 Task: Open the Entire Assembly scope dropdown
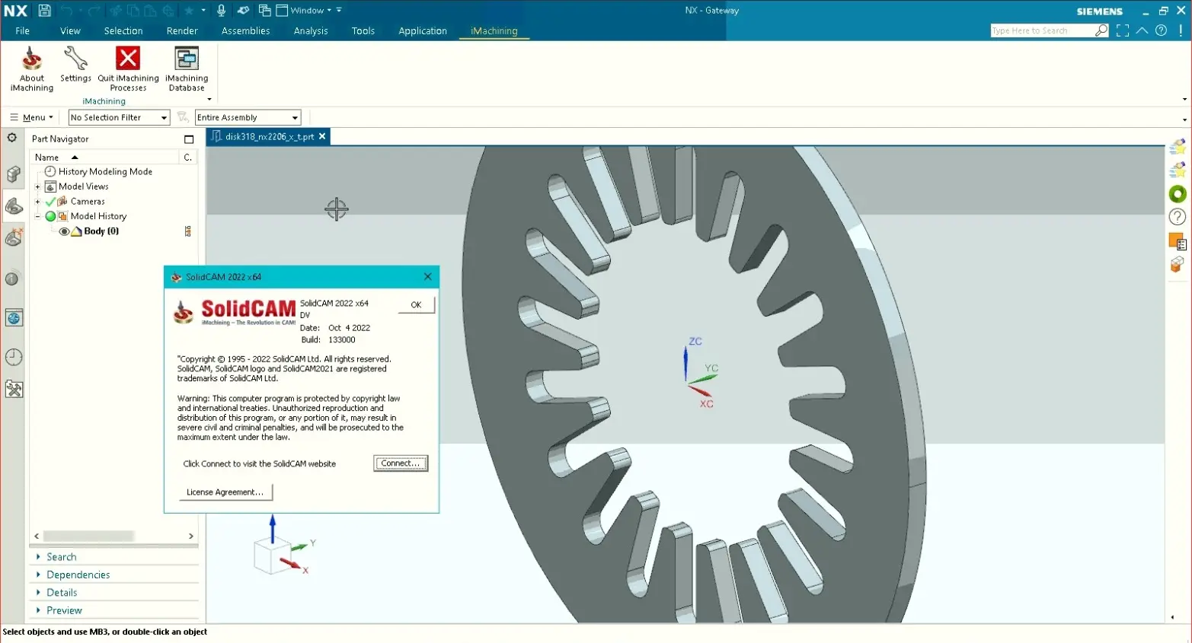[x=248, y=117]
